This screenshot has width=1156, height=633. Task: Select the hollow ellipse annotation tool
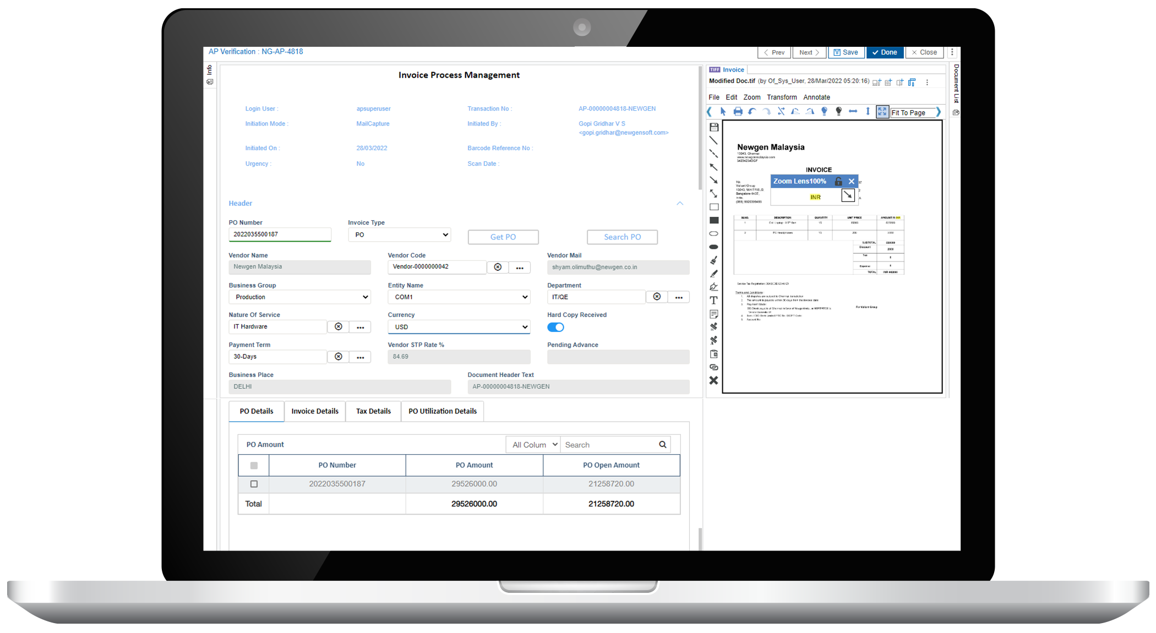[714, 233]
